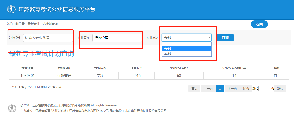294x119 pixels.
Task: Select the blank option in dropdown list
Action: pyautogui.click(x=187, y=44)
